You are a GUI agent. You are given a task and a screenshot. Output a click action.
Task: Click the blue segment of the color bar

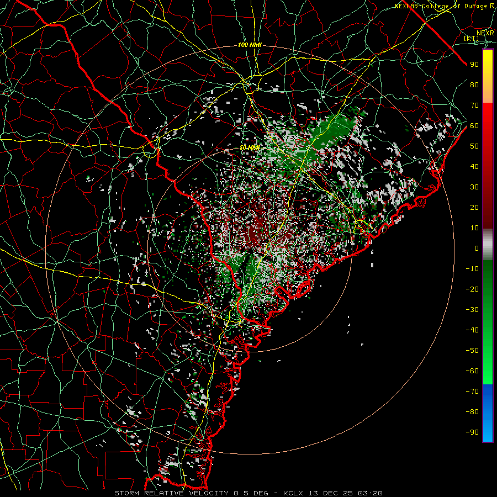(488, 413)
